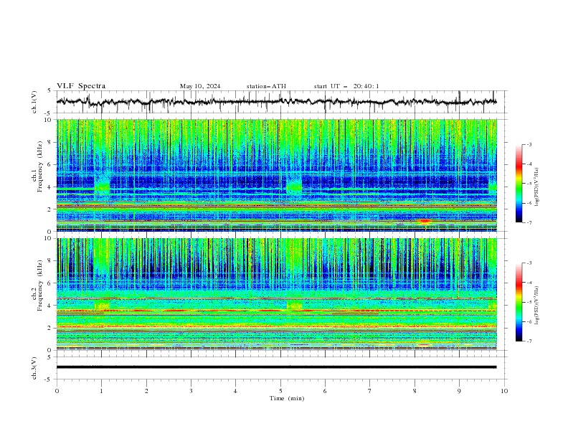The width and height of the screenshot is (568, 439).
Task: Click the 'ch.3(V)' axis label
Action: pyautogui.click(x=34, y=368)
